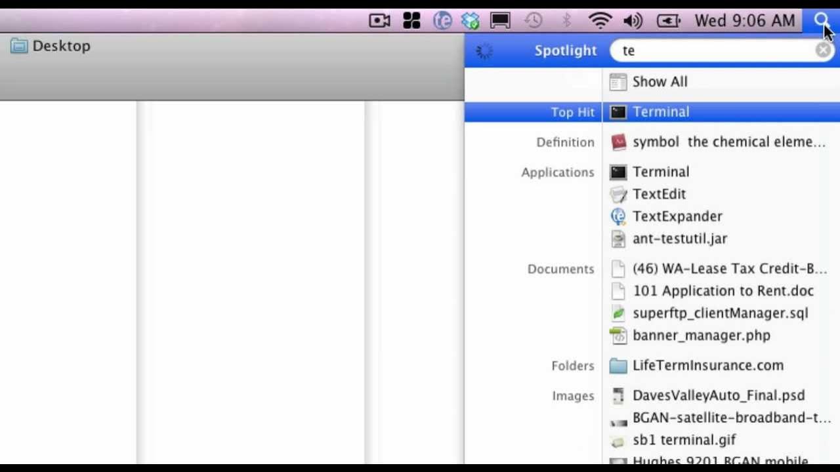The image size is (840, 472).
Task: Click the four-squares menu bar icon
Action: coord(411,21)
